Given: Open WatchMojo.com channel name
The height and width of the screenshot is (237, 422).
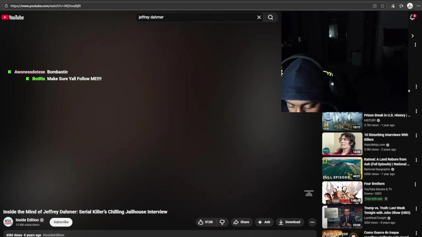Looking at the screenshot, I should (x=375, y=145).
